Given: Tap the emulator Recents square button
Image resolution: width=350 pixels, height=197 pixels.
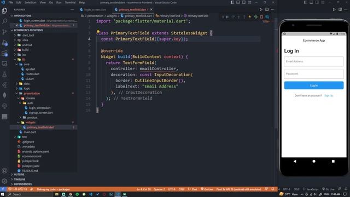Looking at the screenshot, I should point(333,161).
